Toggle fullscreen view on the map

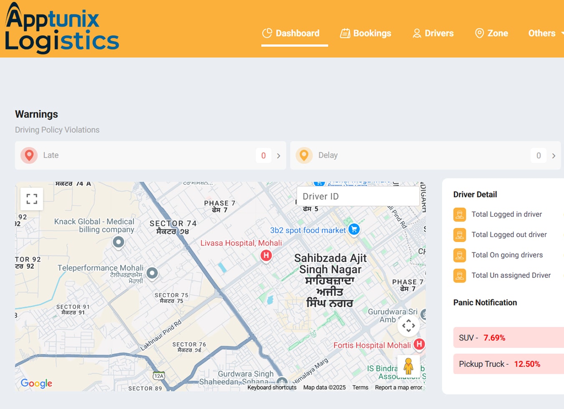32,199
